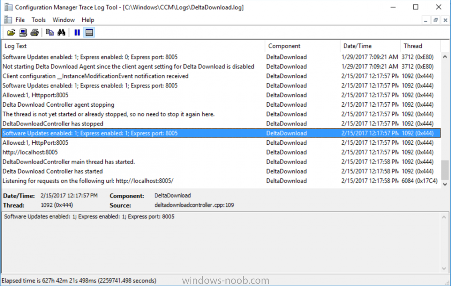The image size is (451, 286).
Task: Click the Elapsed time status bar text
Action: (x=79, y=280)
